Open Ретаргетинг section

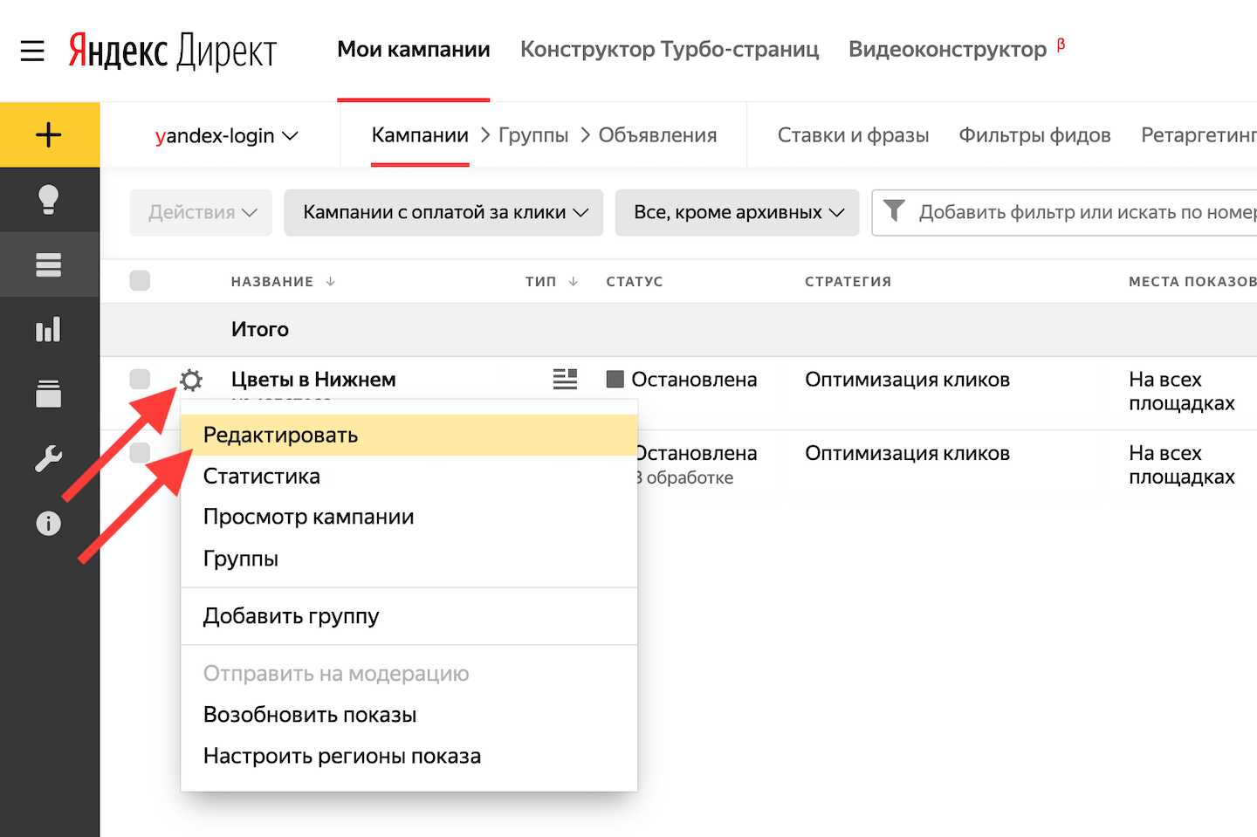[x=1199, y=135]
